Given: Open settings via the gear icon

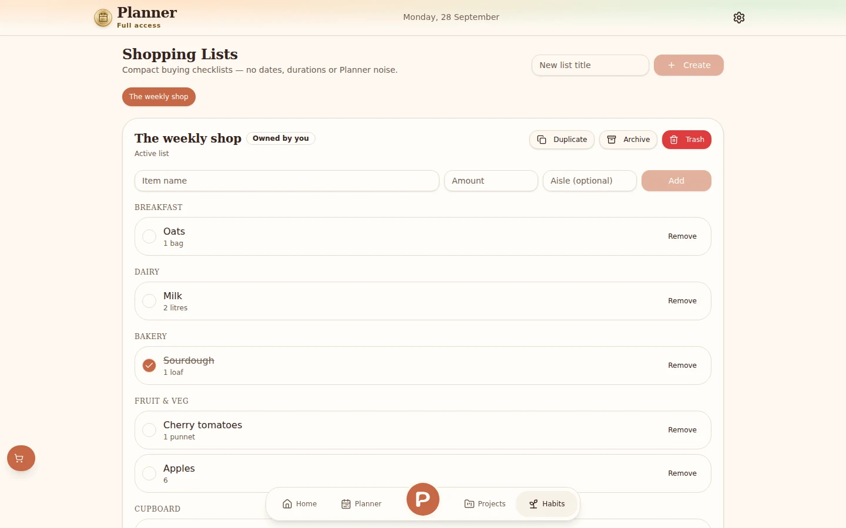Looking at the screenshot, I should pyautogui.click(x=739, y=18).
